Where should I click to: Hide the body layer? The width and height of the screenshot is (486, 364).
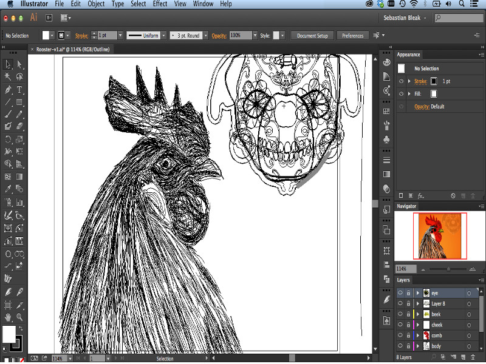399,346
